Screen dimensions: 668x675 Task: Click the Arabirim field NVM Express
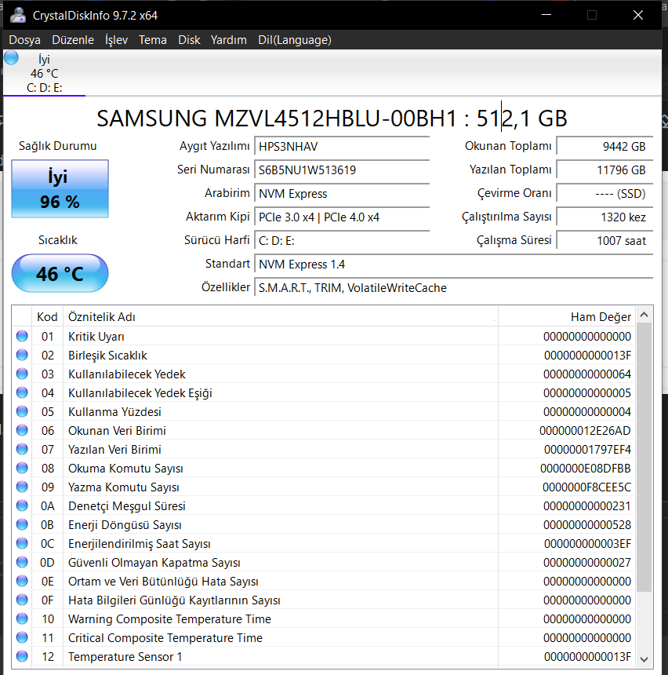(x=342, y=194)
